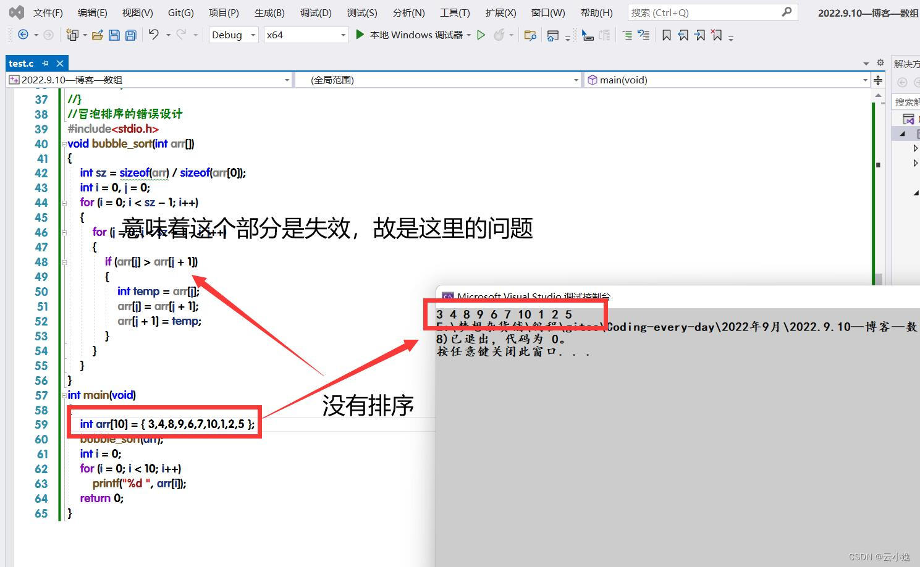Viewport: 920px width, 567px height.
Task: Collapse the if block at line 48
Action: click(64, 262)
